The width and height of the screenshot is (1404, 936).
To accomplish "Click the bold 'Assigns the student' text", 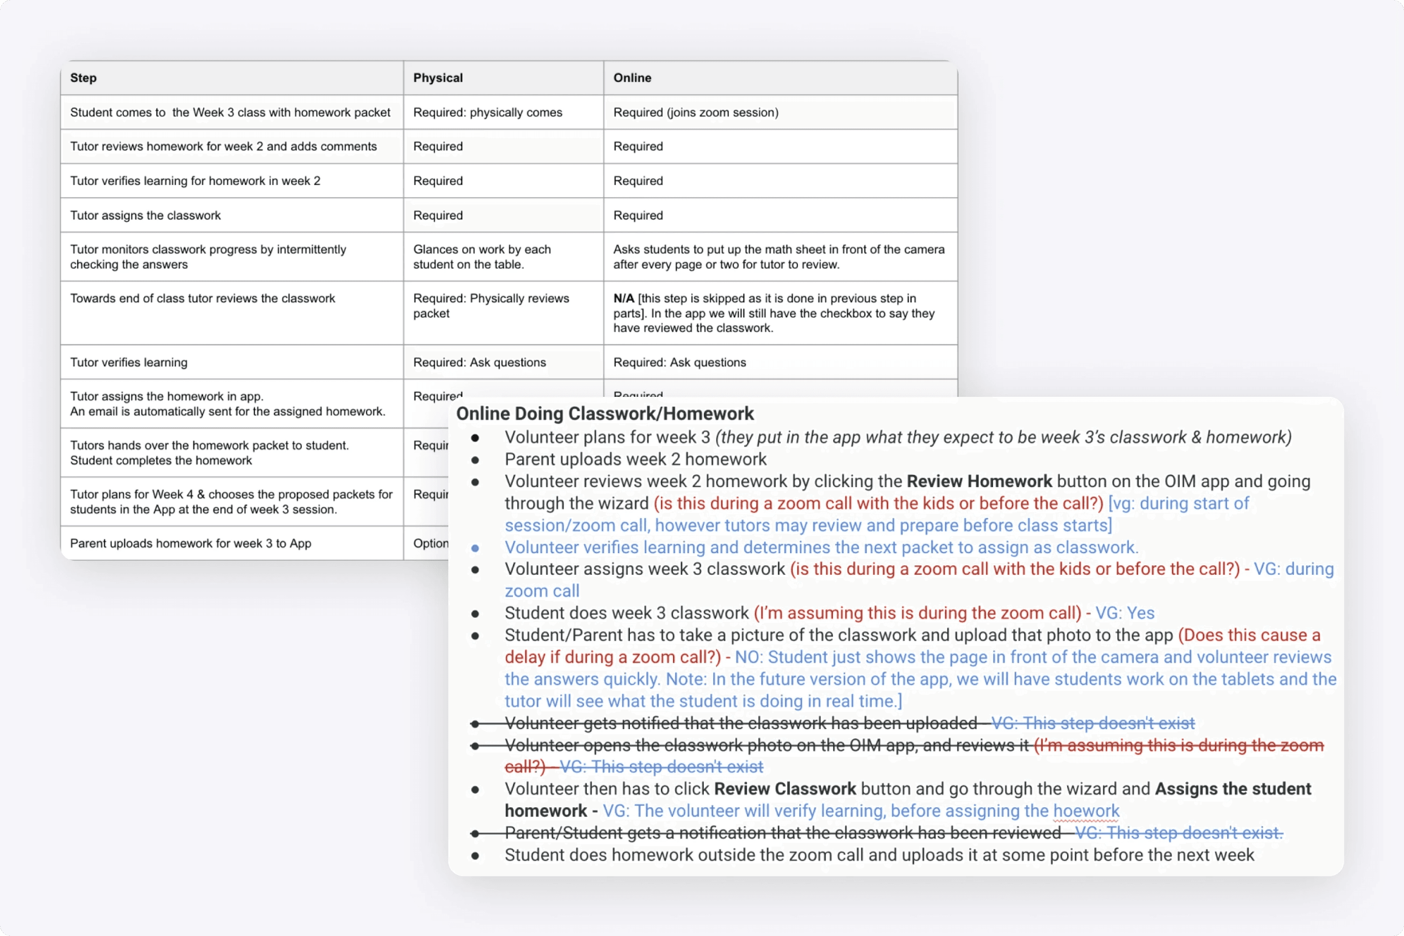I will pyautogui.click(x=1233, y=789).
